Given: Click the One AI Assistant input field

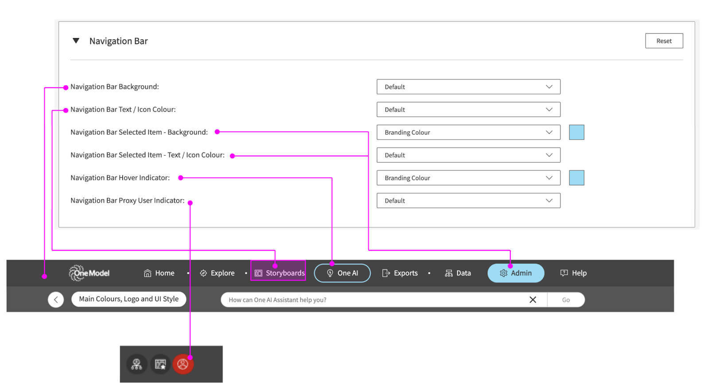Looking at the screenshot, I should (372, 300).
